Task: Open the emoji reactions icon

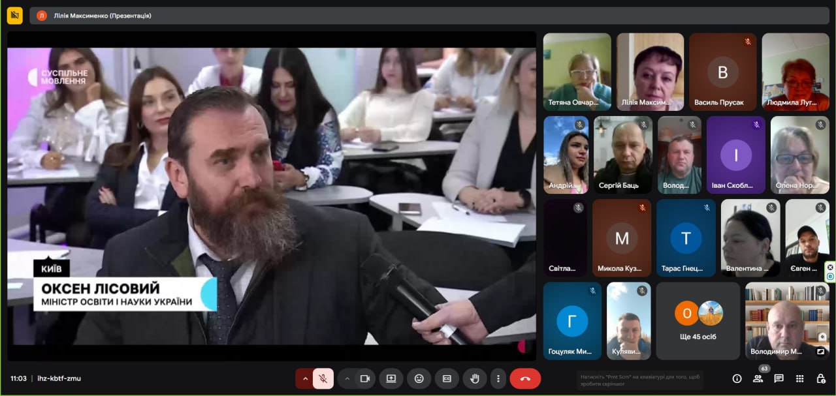Action: (x=419, y=378)
